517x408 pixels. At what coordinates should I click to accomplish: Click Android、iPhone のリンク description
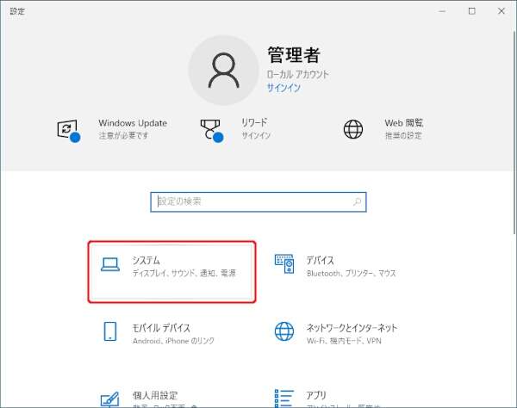click(x=173, y=341)
